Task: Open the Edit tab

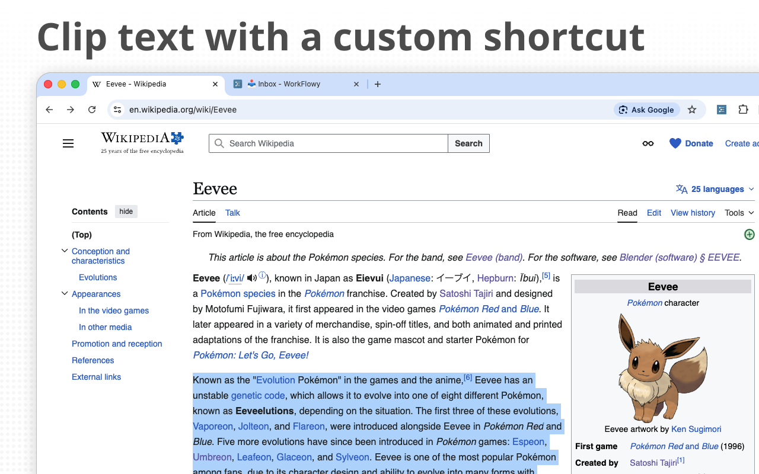Action: (x=654, y=213)
